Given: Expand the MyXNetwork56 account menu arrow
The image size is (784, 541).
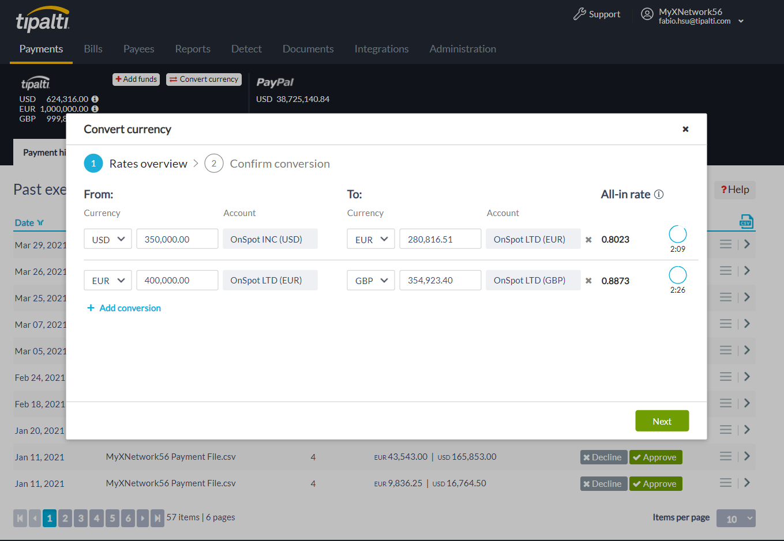Looking at the screenshot, I should point(741,21).
